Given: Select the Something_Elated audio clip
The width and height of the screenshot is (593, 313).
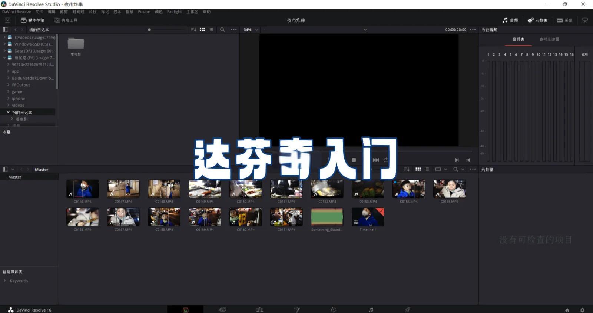Looking at the screenshot, I should coord(327,217).
